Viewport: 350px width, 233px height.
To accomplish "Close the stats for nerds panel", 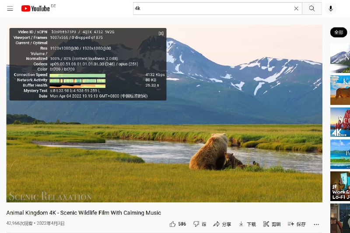I will point(161,33).
